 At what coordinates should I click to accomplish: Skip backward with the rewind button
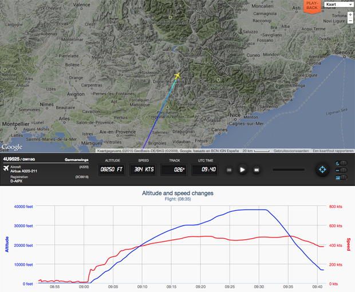(229, 170)
